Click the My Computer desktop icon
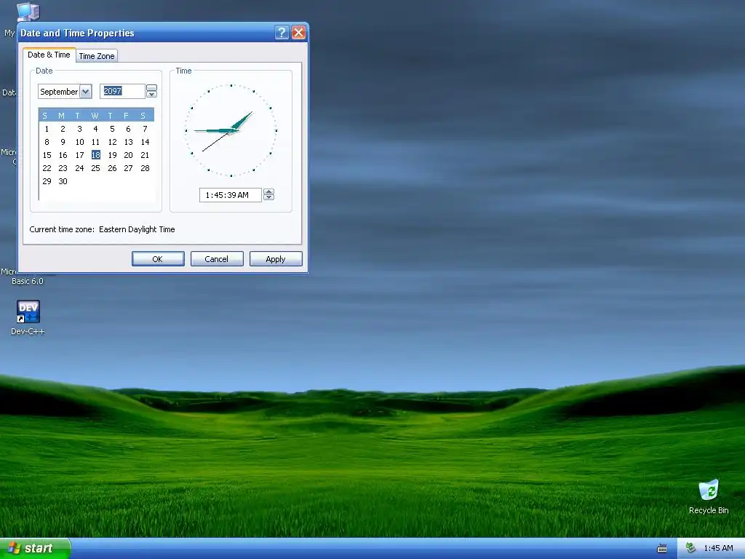745x559 pixels. pyautogui.click(x=28, y=12)
